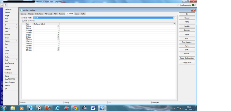Screen dimensions: 231x111
Task: Open the column selector dropdown in Tx Powers table
Action: click(174, 24)
